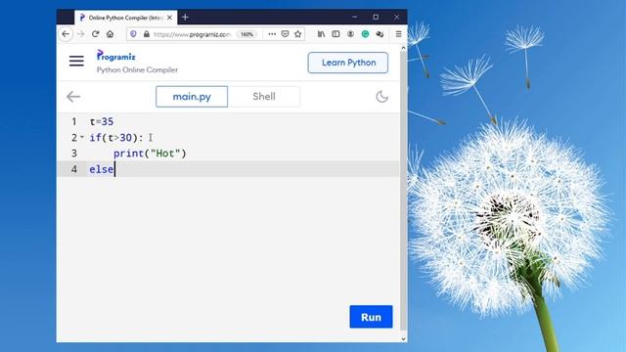Open the Firefox home page icon
Viewport: 626px width, 352px height.
click(110, 34)
